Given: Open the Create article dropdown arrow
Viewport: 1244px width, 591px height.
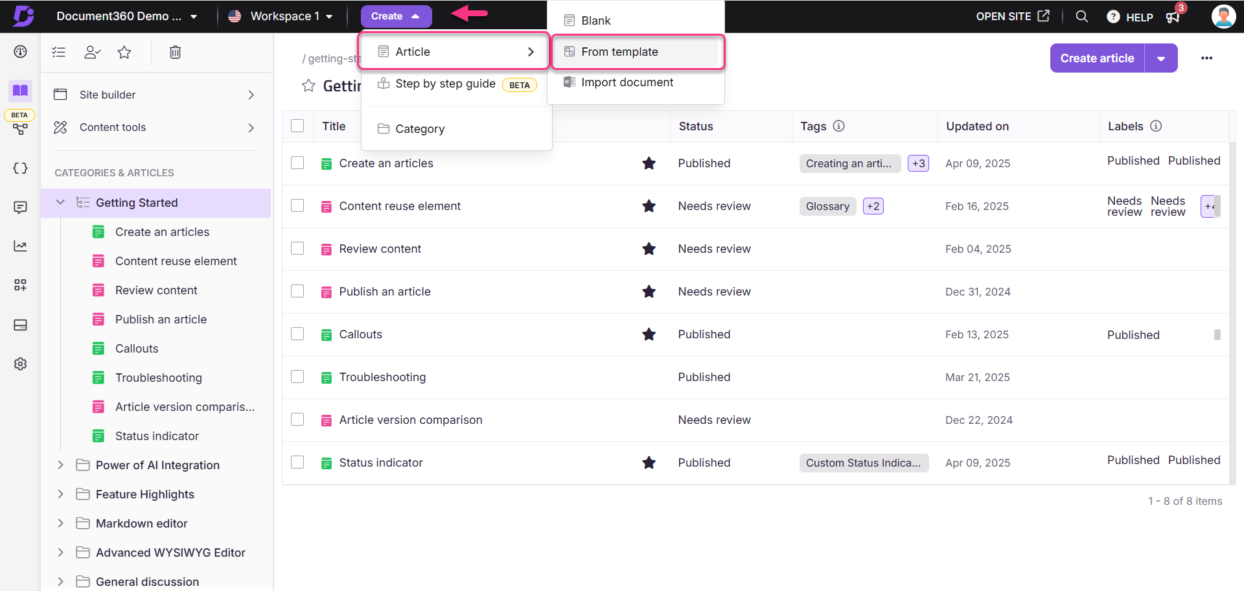Looking at the screenshot, I should pos(1161,58).
